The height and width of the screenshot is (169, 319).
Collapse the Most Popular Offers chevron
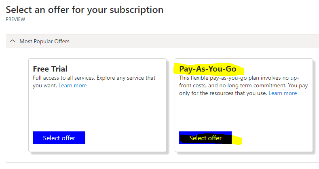13,41
